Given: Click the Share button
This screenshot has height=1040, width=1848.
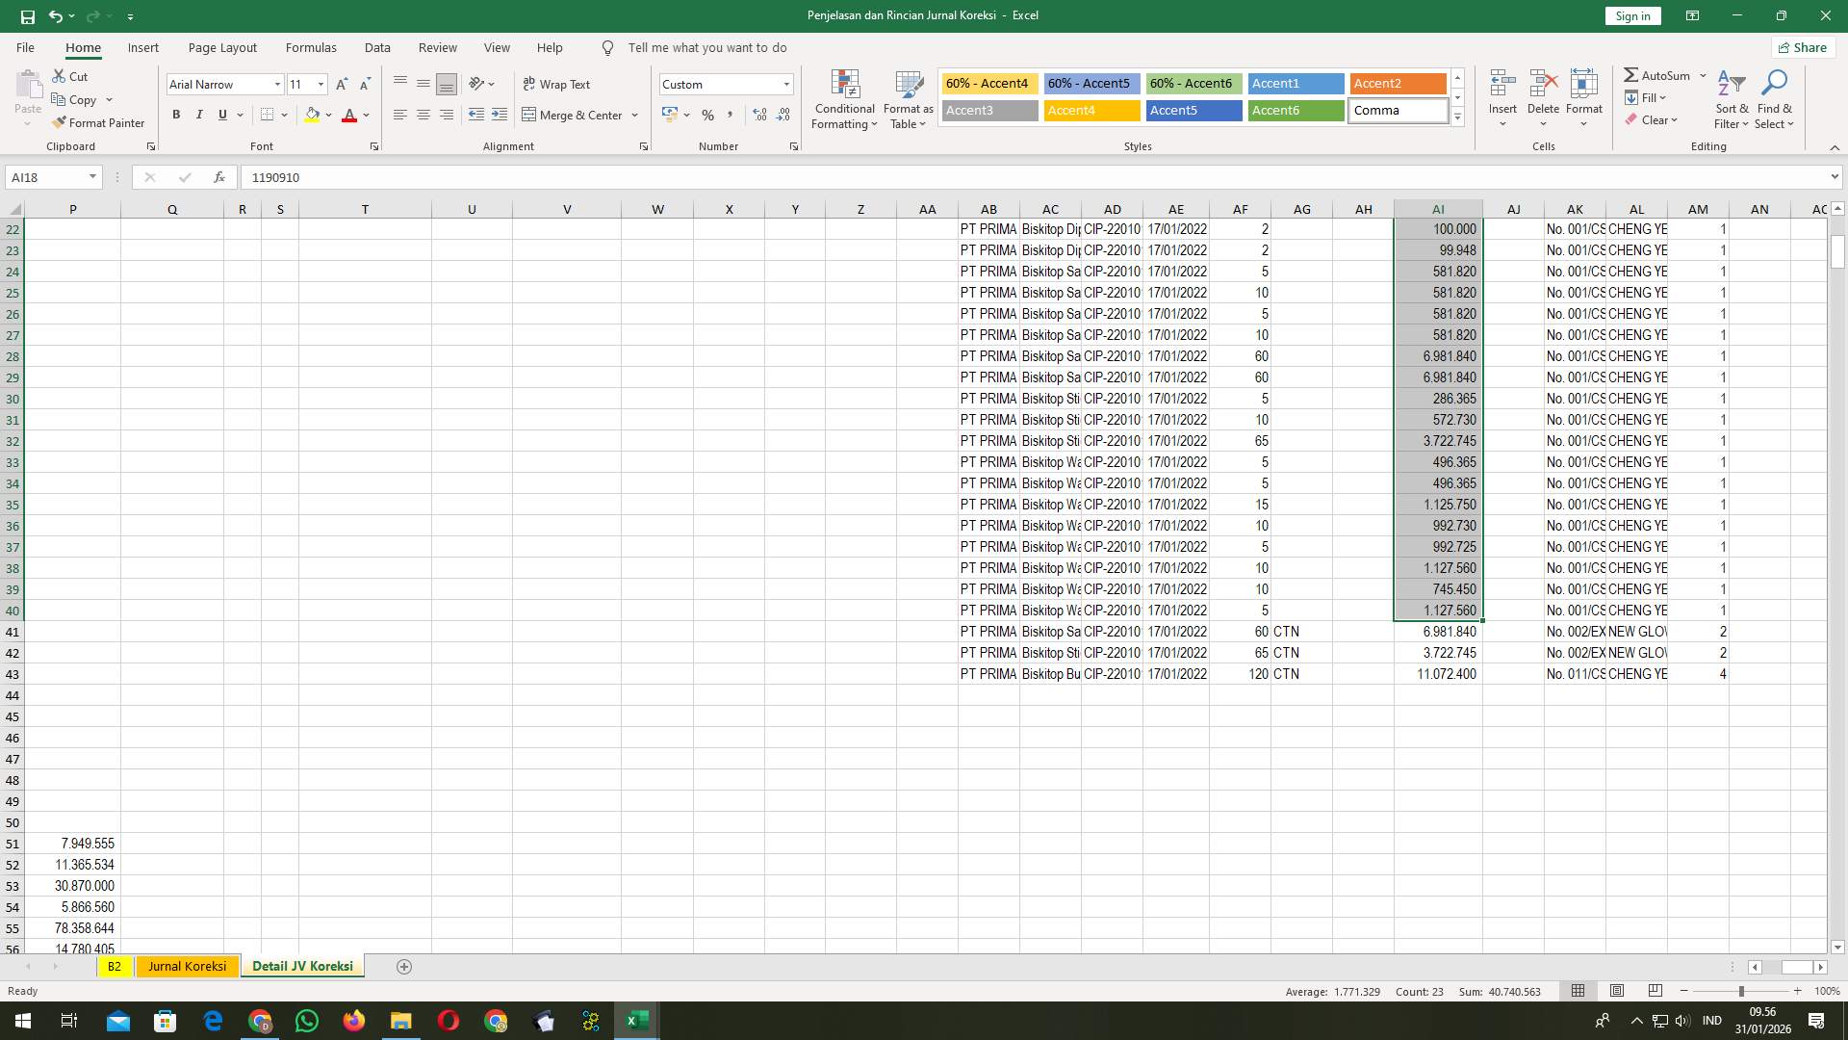Looking at the screenshot, I should pos(1802,47).
